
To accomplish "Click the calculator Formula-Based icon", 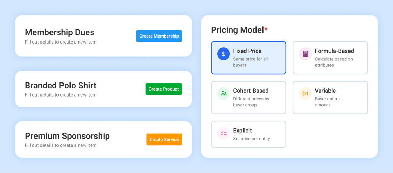I will coord(305,54).
